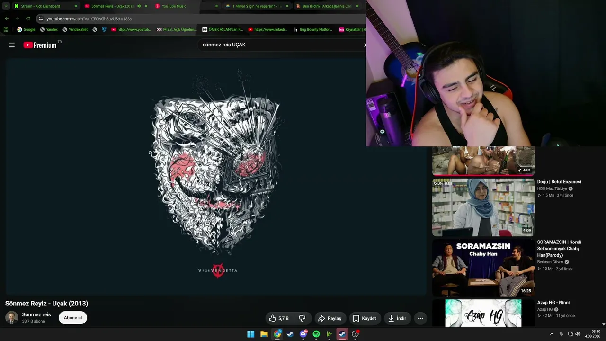The image size is (606, 341).
Task: Like the video with the thumbs-up button
Action: tap(279, 318)
